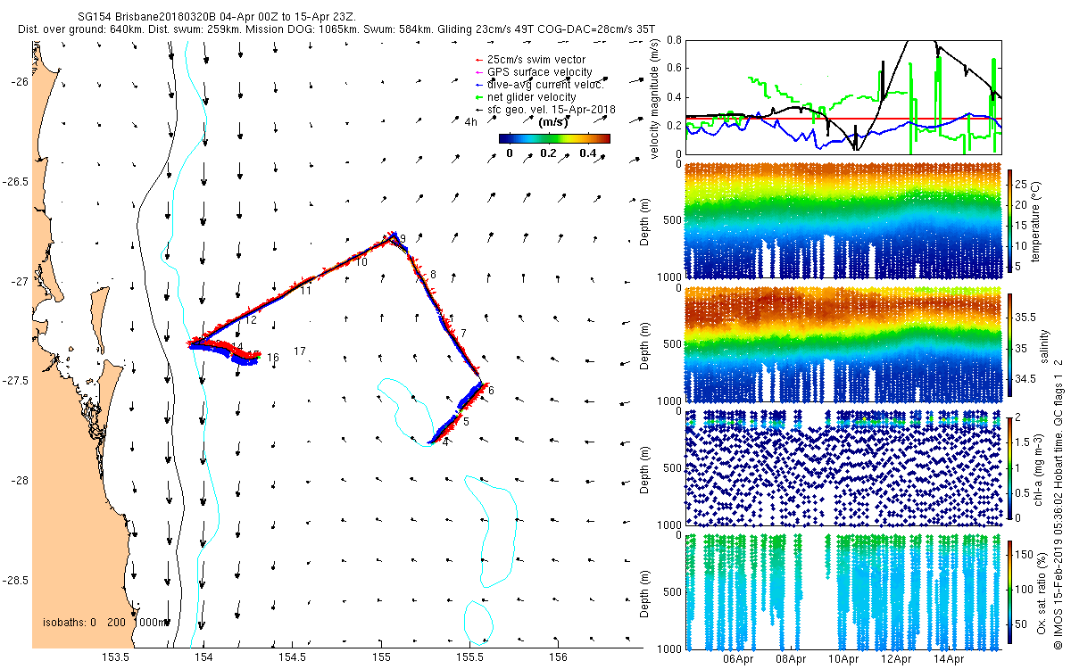Screen dimensions: 1071x669
Task: Click the isobaths legend text
Action: (106, 622)
